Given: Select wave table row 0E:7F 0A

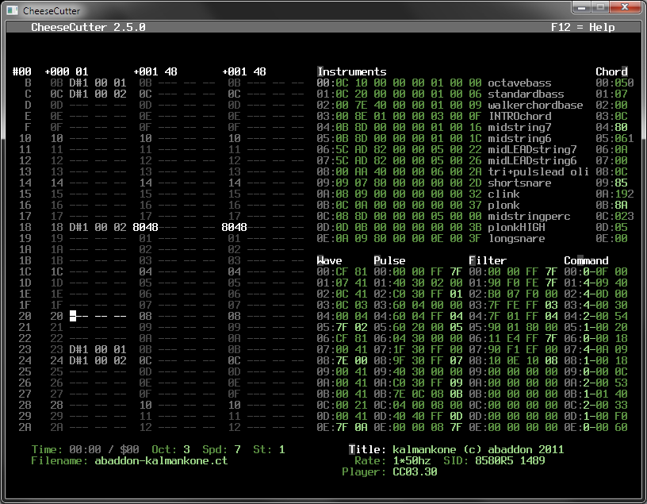Looking at the screenshot, I should pyautogui.click(x=342, y=428).
